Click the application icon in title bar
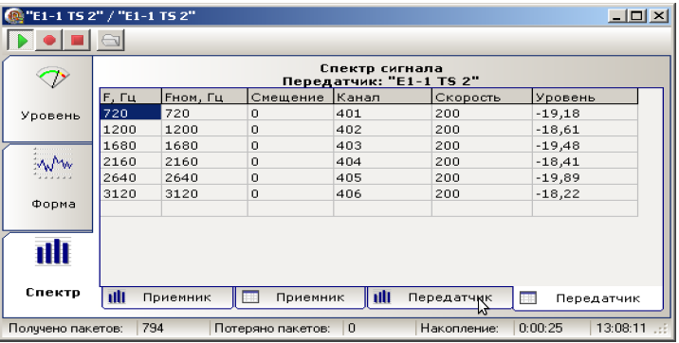 [14, 16]
